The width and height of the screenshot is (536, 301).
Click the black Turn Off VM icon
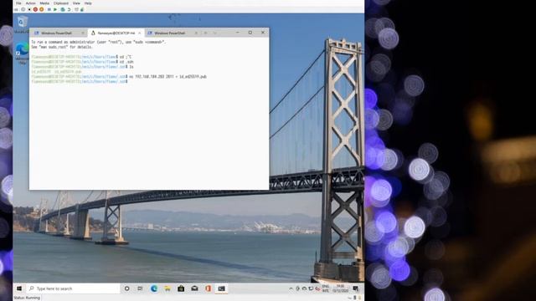pyautogui.click(x=29, y=9)
